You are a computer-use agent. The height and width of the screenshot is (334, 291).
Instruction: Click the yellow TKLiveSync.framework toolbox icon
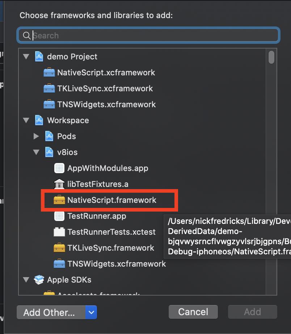(x=59, y=248)
